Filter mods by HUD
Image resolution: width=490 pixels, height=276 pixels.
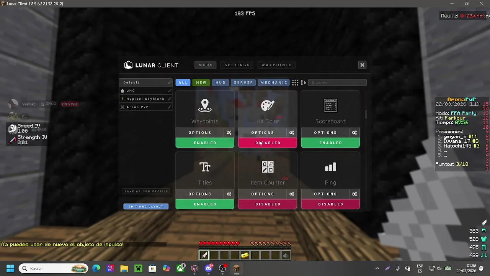coord(220,82)
